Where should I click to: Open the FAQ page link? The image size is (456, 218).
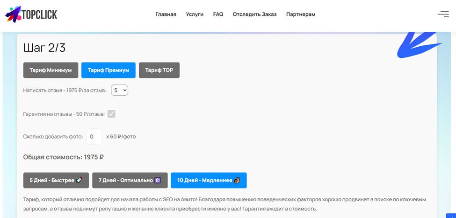[218, 14]
